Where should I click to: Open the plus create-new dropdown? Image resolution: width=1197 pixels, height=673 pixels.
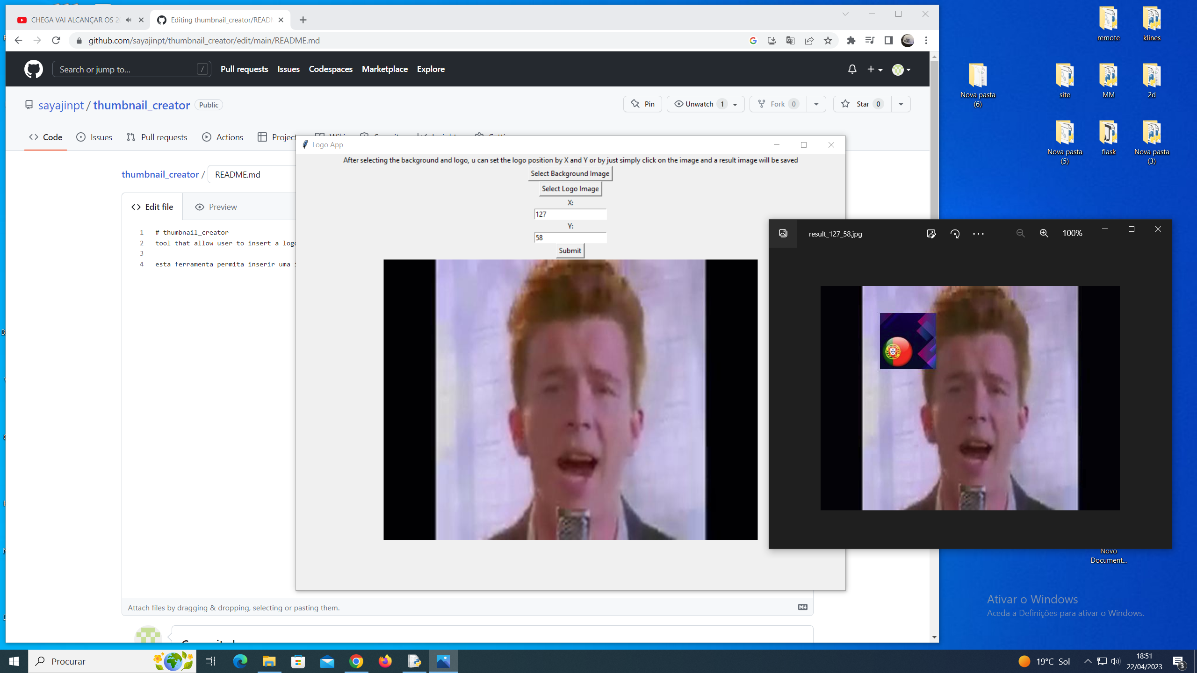pos(874,69)
